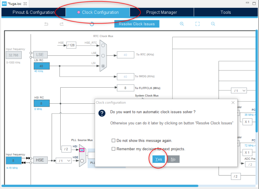Open the HSE /1 prescaler dropdown
Screen dimensions: 259x189
tap(64, 160)
